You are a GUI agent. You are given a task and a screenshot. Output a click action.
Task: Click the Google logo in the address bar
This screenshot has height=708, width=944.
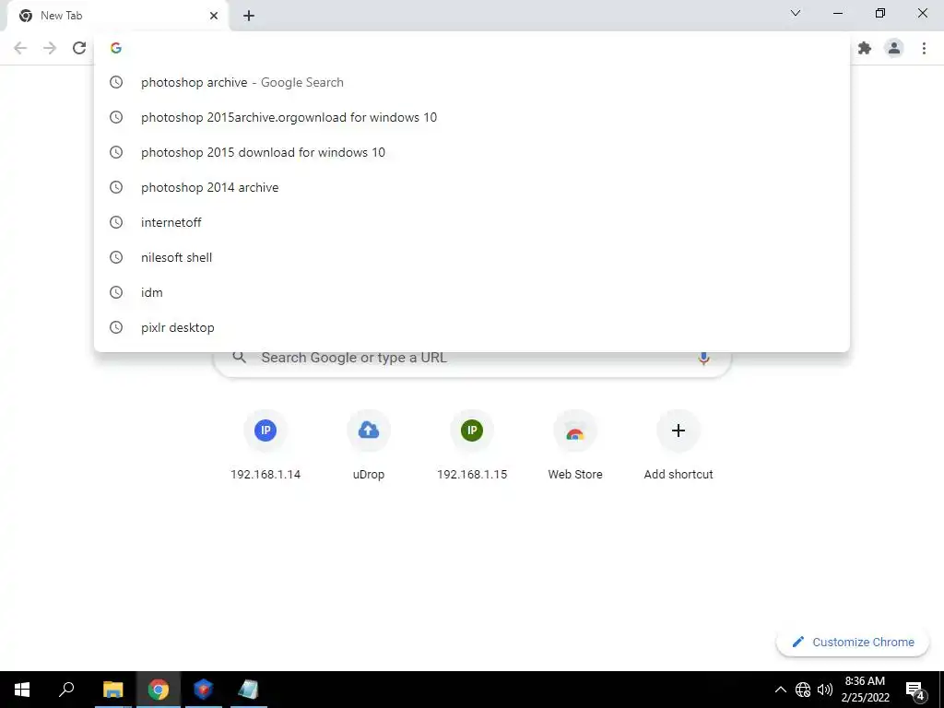[x=116, y=48]
